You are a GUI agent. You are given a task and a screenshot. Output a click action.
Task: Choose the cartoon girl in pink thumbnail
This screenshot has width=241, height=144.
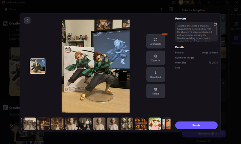(154, 124)
